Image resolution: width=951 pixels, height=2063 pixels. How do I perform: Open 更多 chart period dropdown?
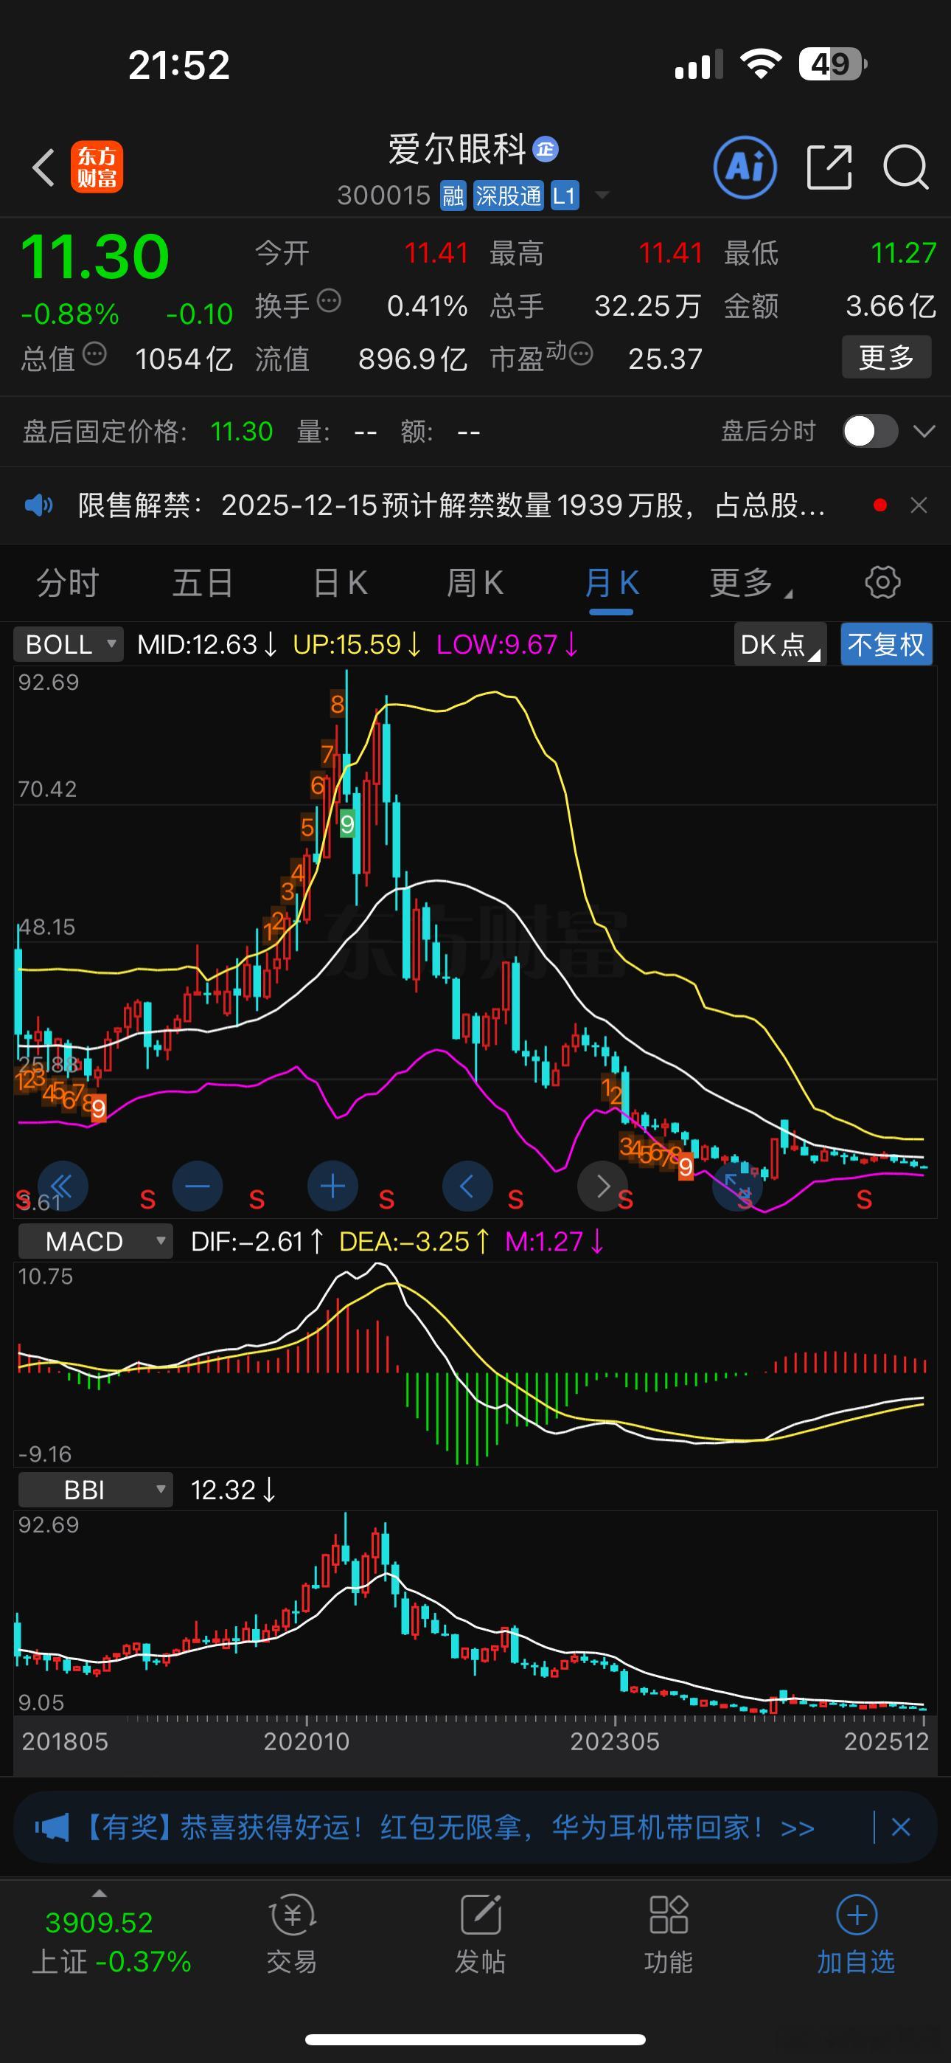(750, 582)
